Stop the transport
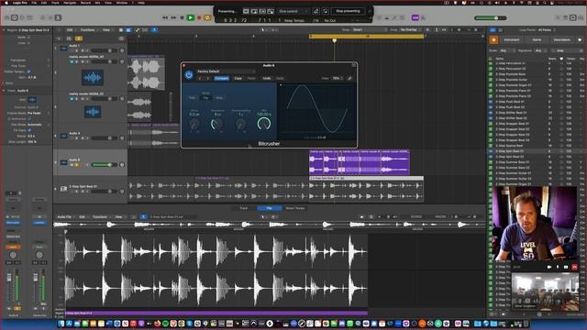 click(182, 17)
